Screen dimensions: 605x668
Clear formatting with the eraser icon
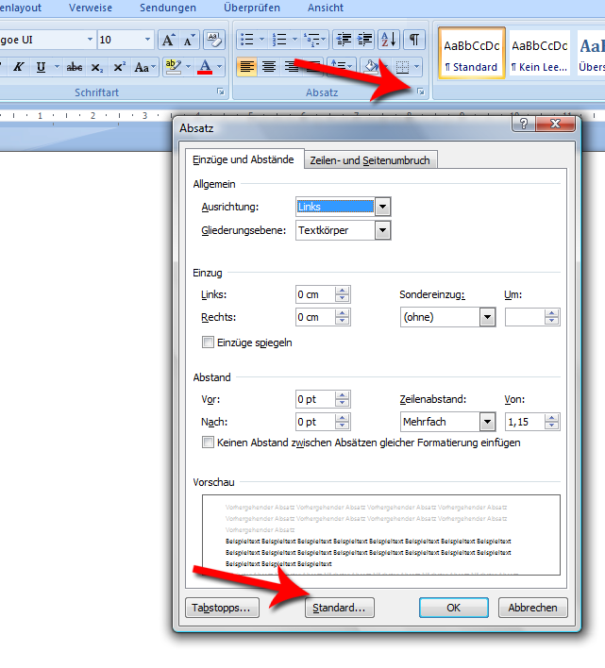coord(214,40)
